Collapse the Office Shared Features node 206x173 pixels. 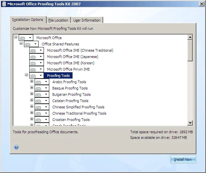21,43
